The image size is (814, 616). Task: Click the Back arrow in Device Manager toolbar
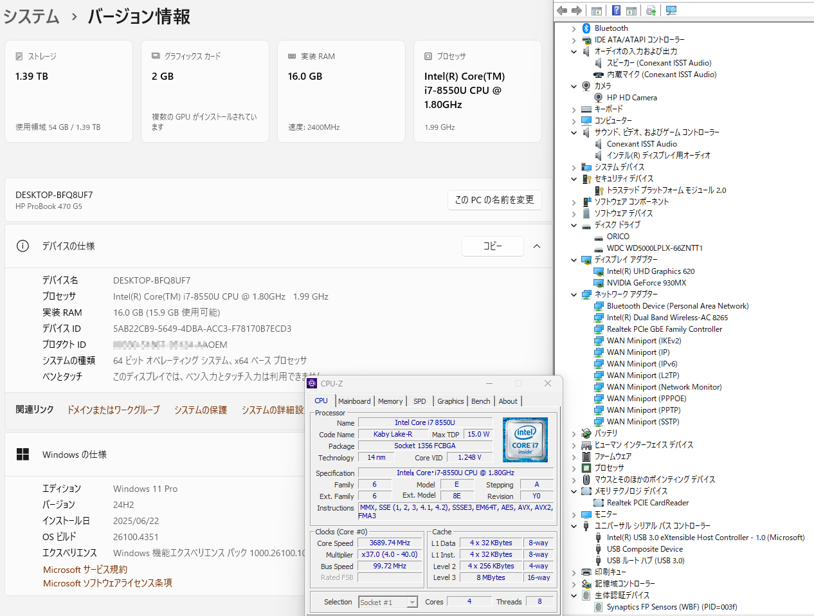coord(562,10)
